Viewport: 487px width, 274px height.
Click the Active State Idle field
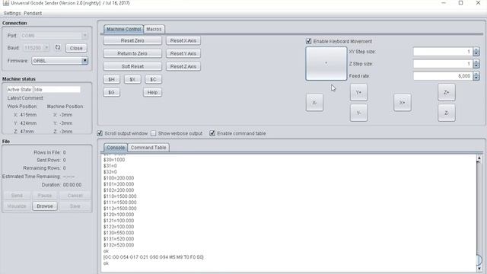click(x=57, y=90)
